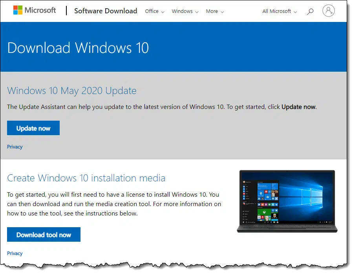Click the Download tool now button
353x275 pixels.
tap(44, 234)
